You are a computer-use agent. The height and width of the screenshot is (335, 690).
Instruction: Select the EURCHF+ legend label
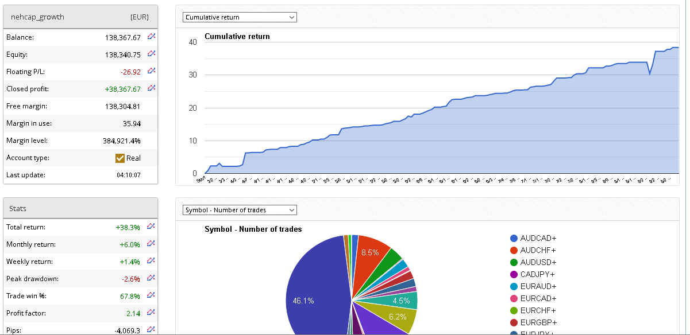click(538, 310)
